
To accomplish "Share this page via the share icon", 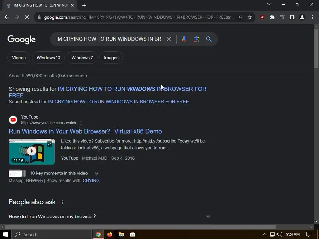I will click(x=240, y=17).
